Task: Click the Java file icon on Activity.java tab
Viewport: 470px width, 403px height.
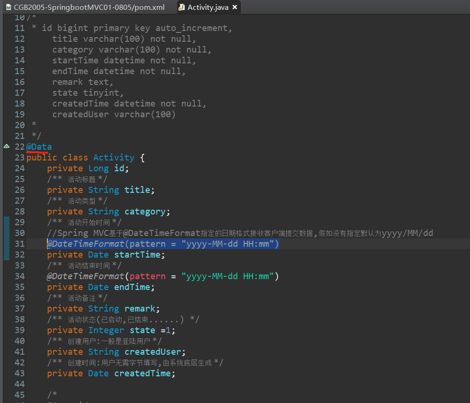Action: pos(182,8)
